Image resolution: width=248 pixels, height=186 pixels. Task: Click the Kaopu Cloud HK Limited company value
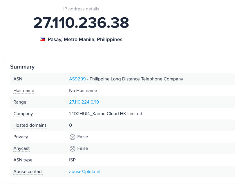106,114
